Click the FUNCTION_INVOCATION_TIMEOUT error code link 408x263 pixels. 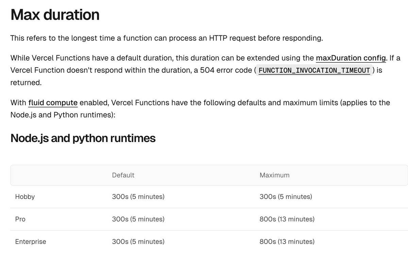click(314, 70)
